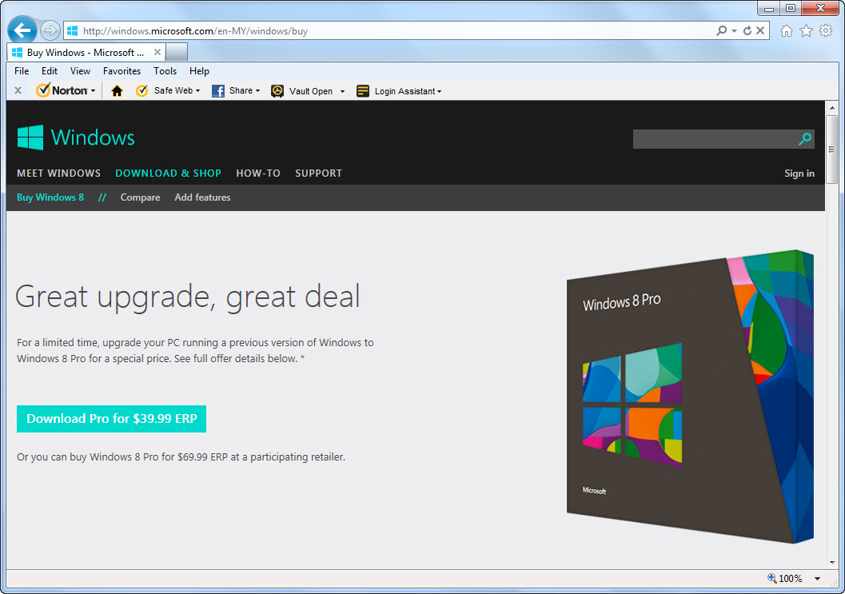Click the Windows logo in the page header
Viewport: 845px width, 594px height.
pyautogui.click(x=29, y=138)
